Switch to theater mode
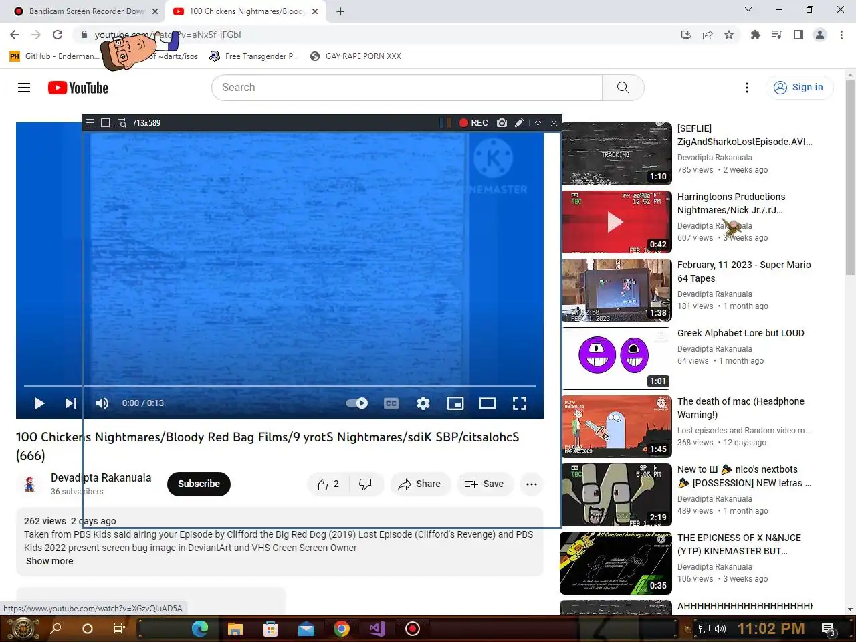 coord(488,403)
